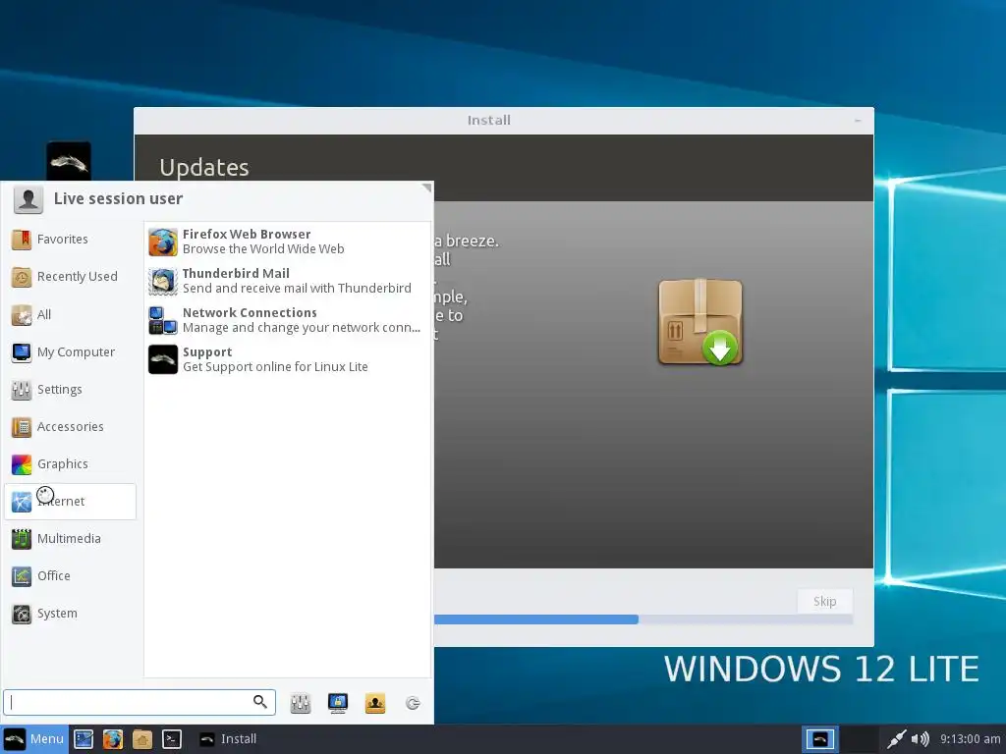The height and width of the screenshot is (754, 1006).
Task: Click the menu resize corner triangle
Action: 426,188
